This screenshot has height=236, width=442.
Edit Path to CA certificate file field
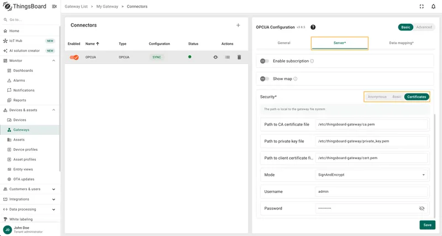pyautogui.click(x=371, y=124)
